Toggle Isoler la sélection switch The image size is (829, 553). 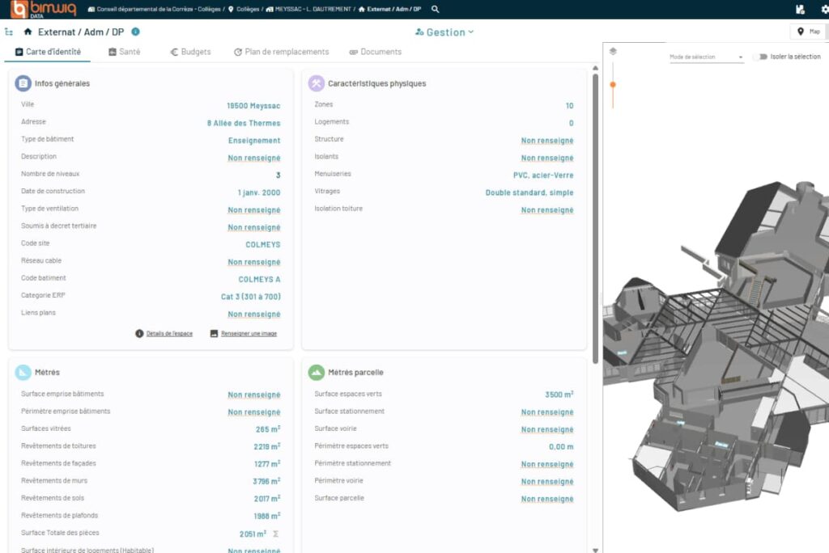[759, 56]
